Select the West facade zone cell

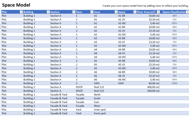(97, 106)
